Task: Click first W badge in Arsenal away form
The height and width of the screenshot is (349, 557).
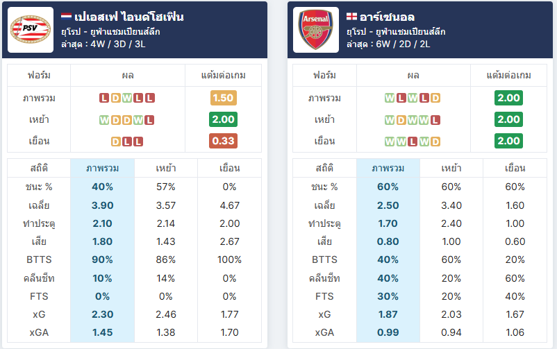Action: pyautogui.click(x=390, y=142)
